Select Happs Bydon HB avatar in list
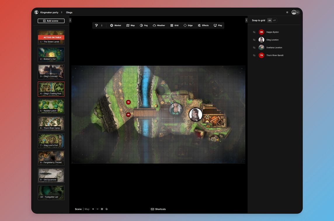Viewport: 334px width, 221px height. pos(261,32)
